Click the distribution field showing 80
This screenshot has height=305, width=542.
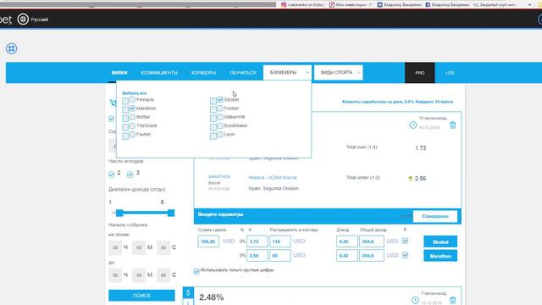[280, 256]
